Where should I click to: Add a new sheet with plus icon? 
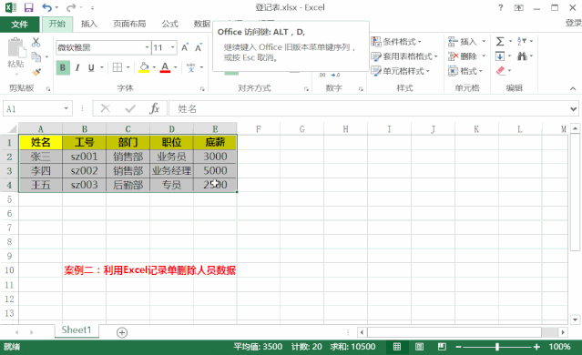pyautogui.click(x=122, y=332)
